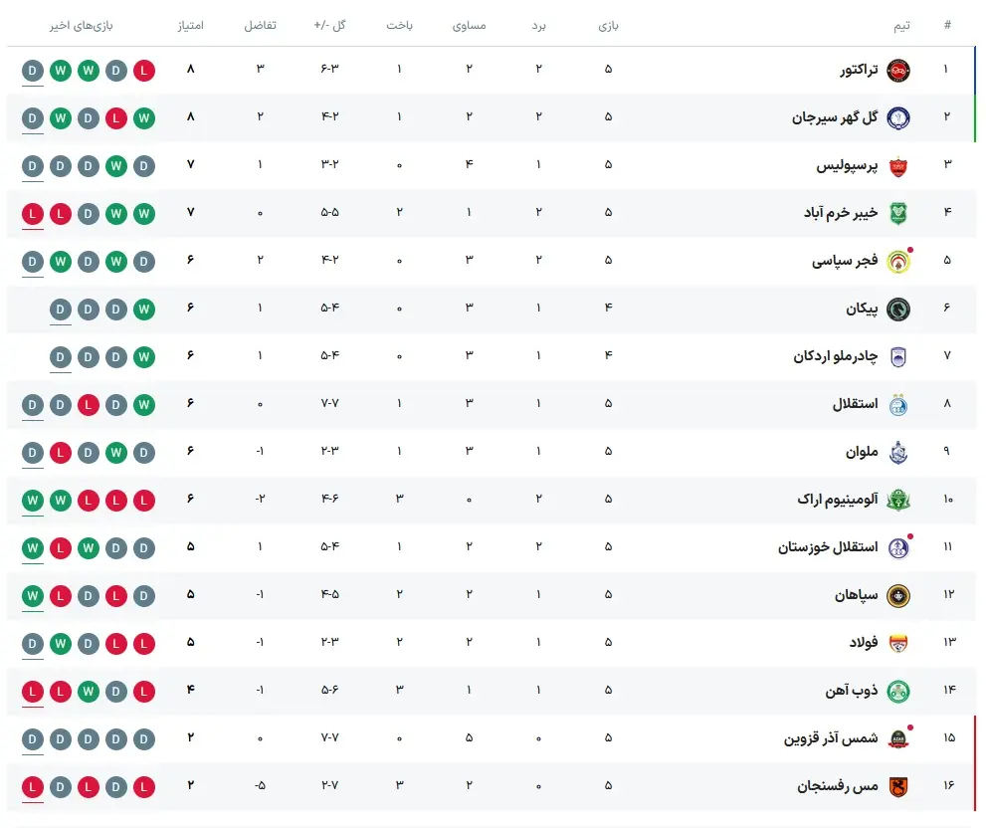The height and width of the screenshot is (828, 986).
Task: Click the Zob Ahan green logo
Action: tap(898, 692)
